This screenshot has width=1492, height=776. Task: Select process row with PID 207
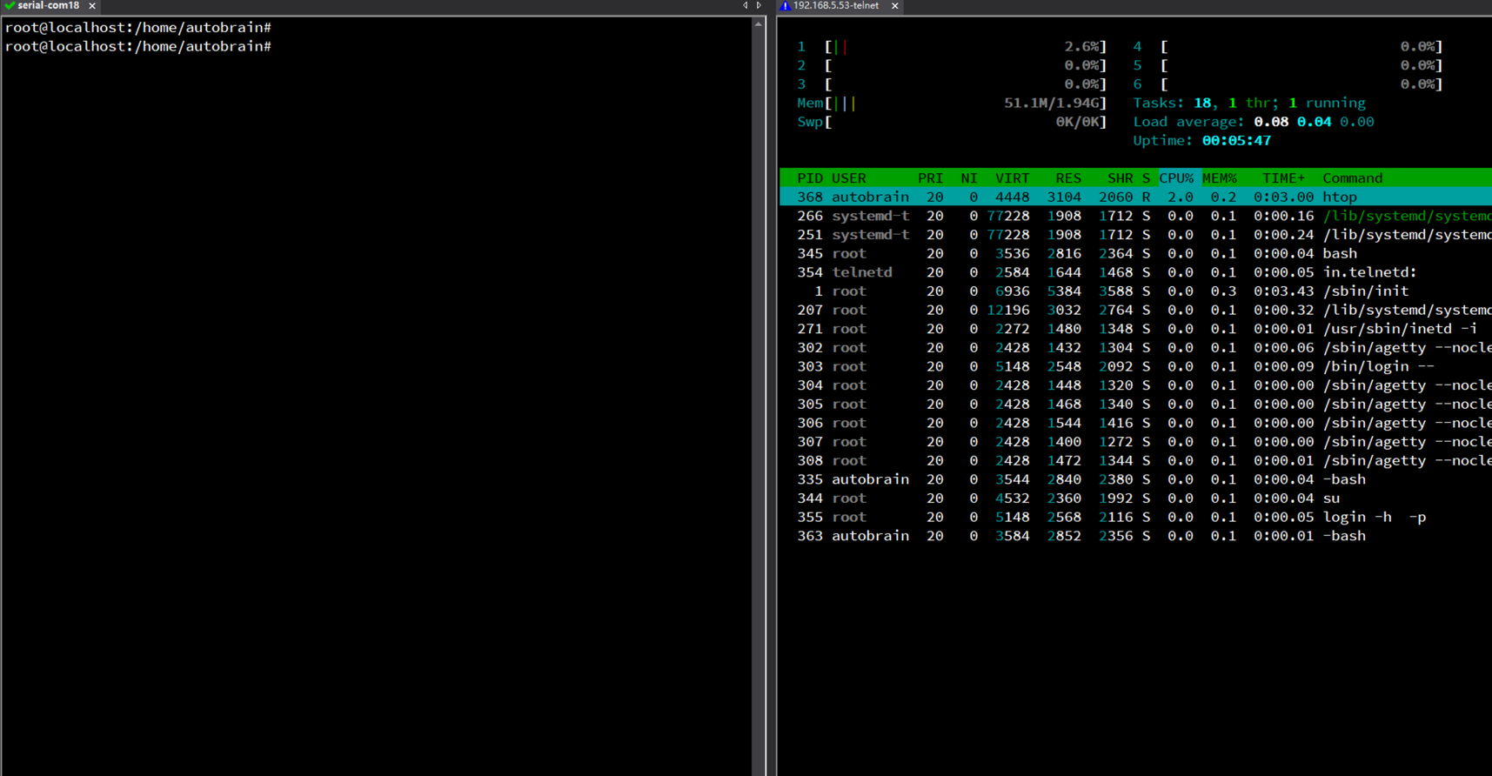(1136, 311)
